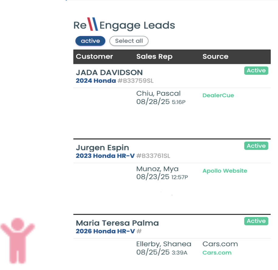278x270 pixels.
Task: Click the green Cars.com source link
Action: [217, 253]
